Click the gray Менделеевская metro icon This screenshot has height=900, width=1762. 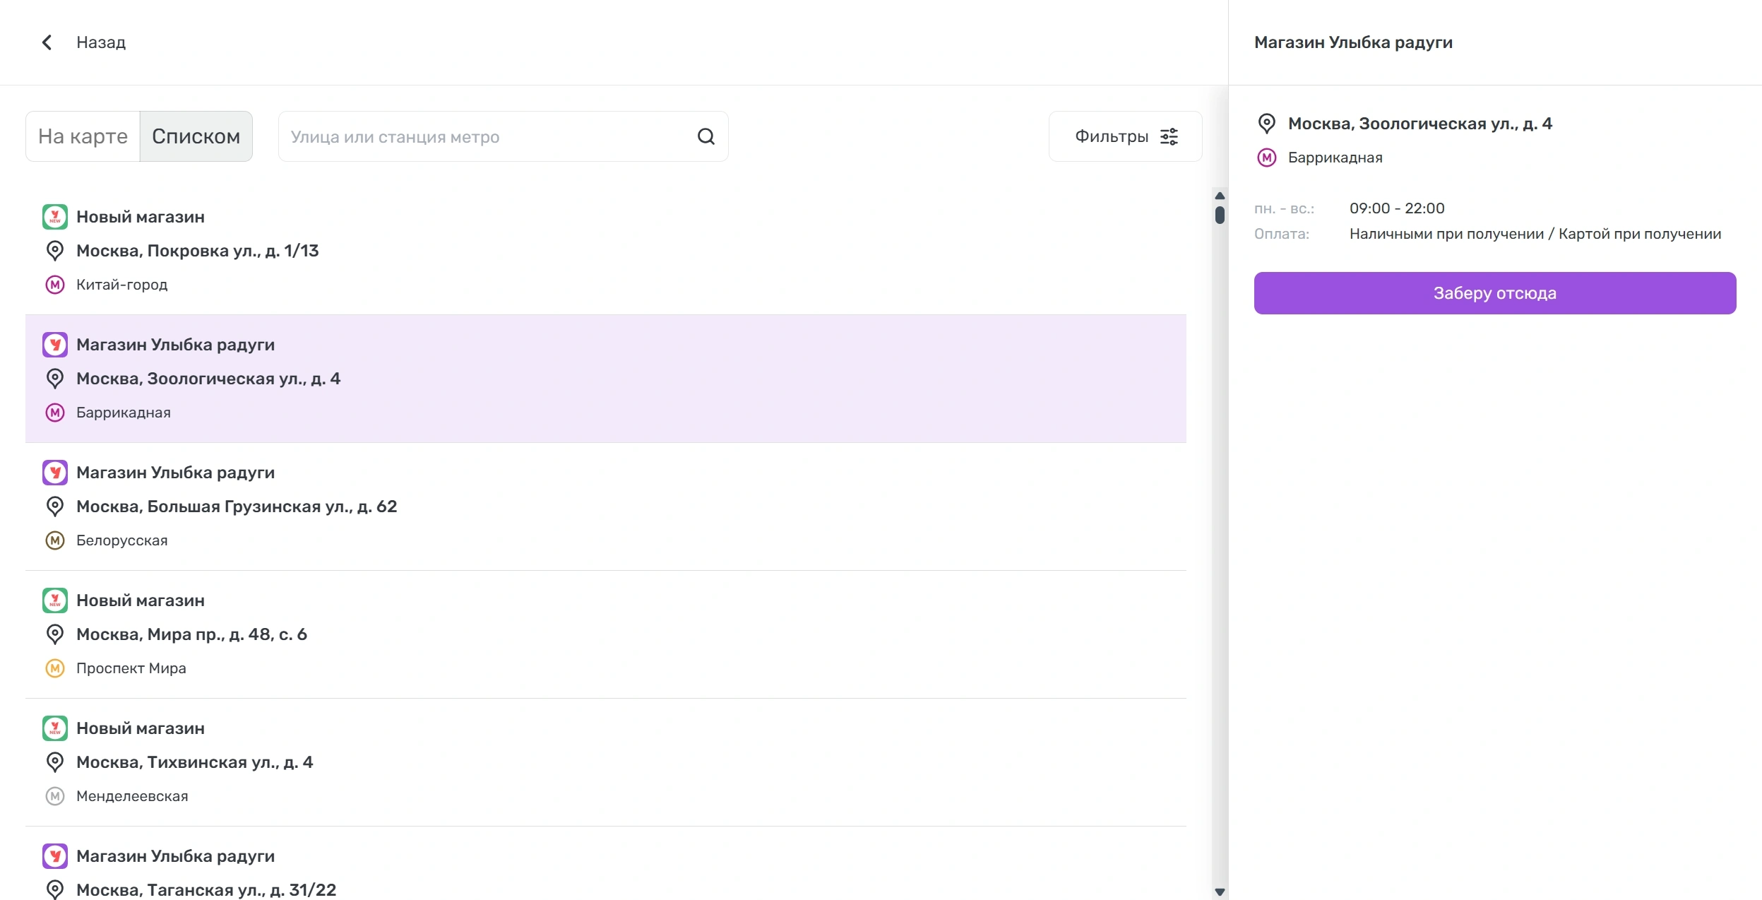[x=55, y=796]
